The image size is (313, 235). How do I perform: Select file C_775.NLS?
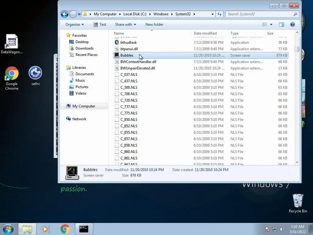click(x=129, y=113)
